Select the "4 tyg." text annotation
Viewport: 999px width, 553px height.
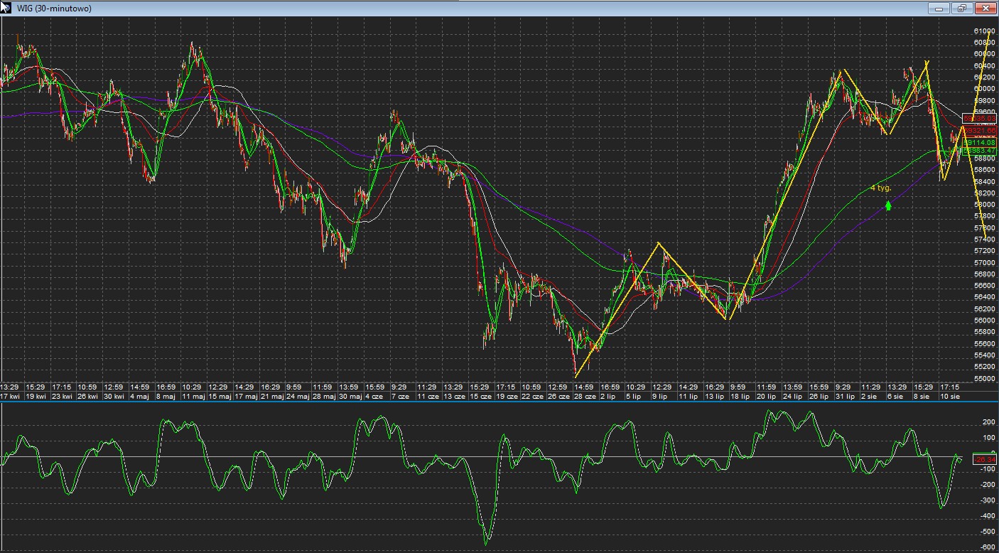coord(880,188)
